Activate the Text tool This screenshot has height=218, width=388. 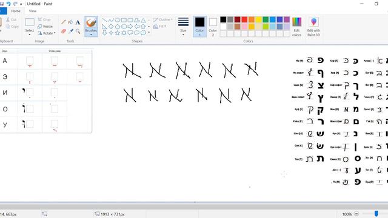78,22
